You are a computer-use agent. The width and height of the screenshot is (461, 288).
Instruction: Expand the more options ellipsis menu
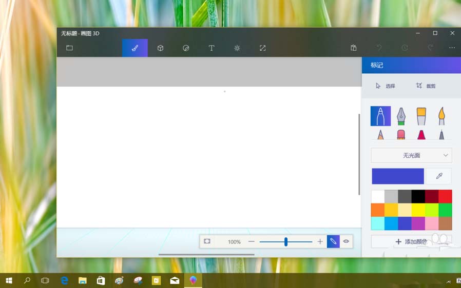click(452, 48)
